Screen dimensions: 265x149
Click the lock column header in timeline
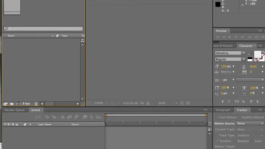coord(17,124)
